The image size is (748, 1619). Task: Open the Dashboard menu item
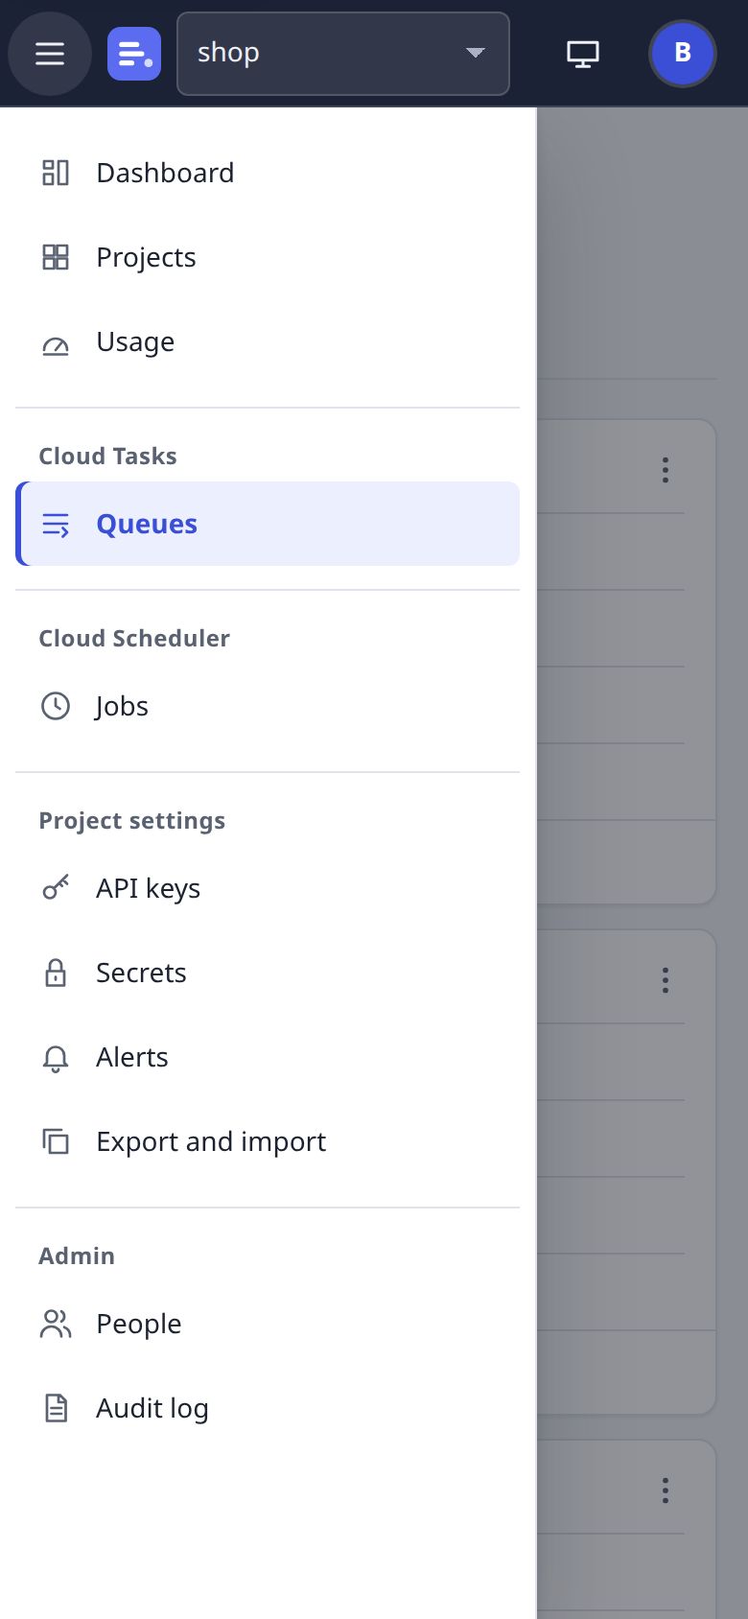coord(268,173)
